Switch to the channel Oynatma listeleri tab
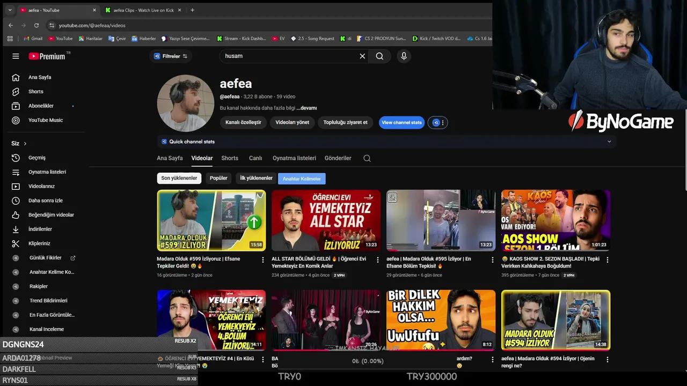The image size is (687, 386). [x=294, y=158]
